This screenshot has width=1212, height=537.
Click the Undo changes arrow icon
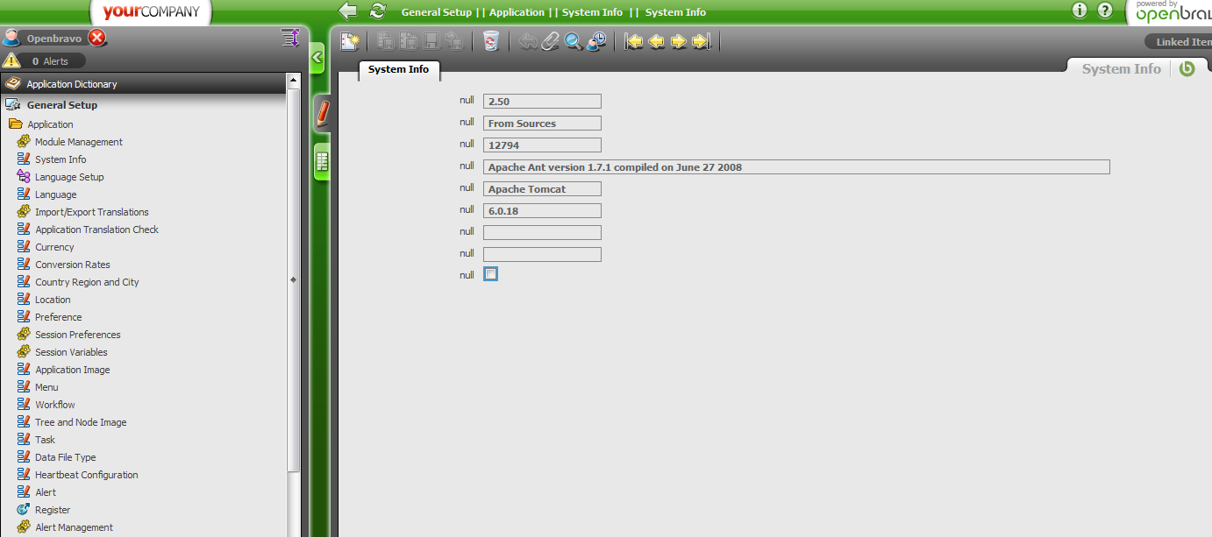tap(527, 41)
